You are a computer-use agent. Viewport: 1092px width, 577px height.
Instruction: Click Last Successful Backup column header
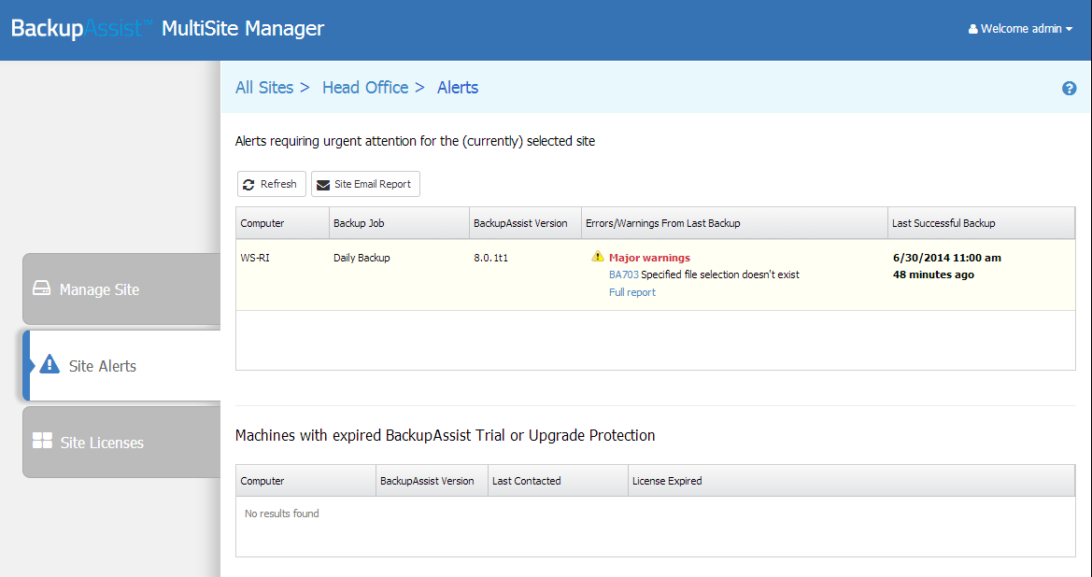[981, 223]
